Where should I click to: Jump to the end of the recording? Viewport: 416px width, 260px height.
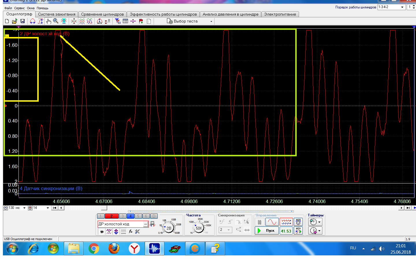click(408, 208)
